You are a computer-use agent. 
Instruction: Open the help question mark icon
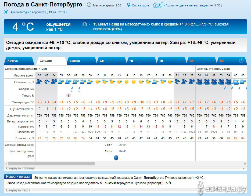241,61
